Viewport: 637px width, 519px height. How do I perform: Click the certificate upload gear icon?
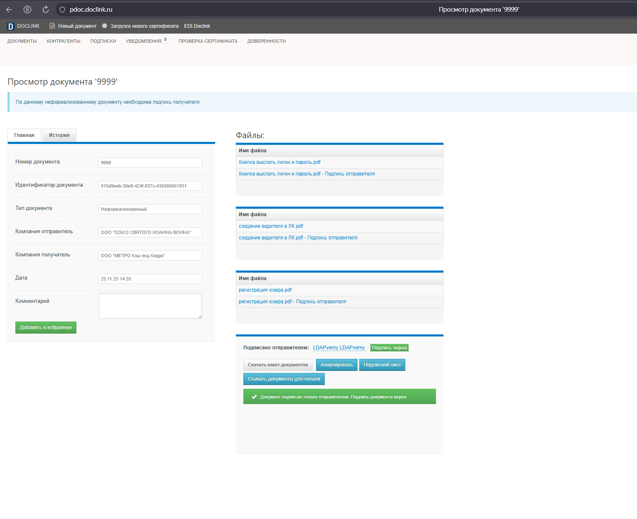tap(105, 26)
